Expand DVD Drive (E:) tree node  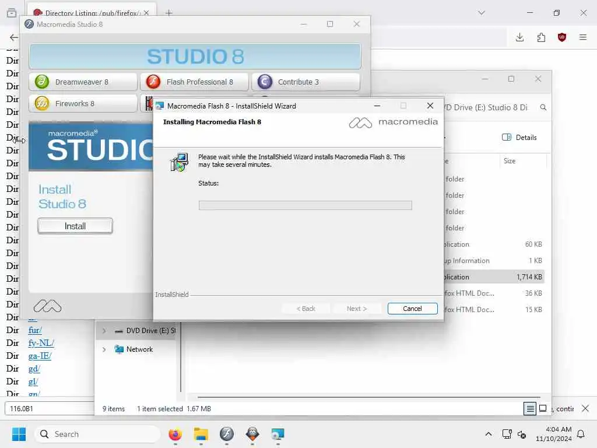[x=104, y=331]
